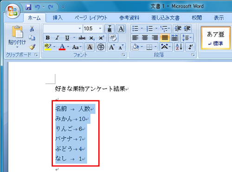Switch to the 表示 tab

point(219,18)
